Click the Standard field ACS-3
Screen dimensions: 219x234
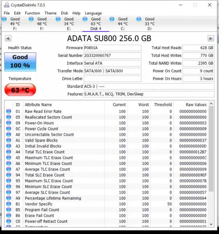[149, 86]
